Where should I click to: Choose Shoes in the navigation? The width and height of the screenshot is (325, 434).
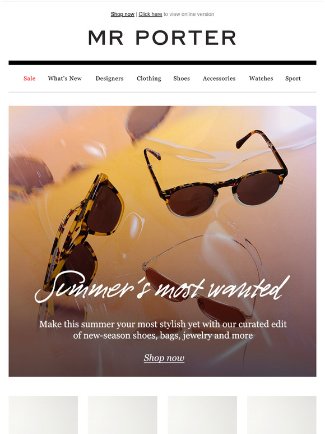pyautogui.click(x=182, y=79)
